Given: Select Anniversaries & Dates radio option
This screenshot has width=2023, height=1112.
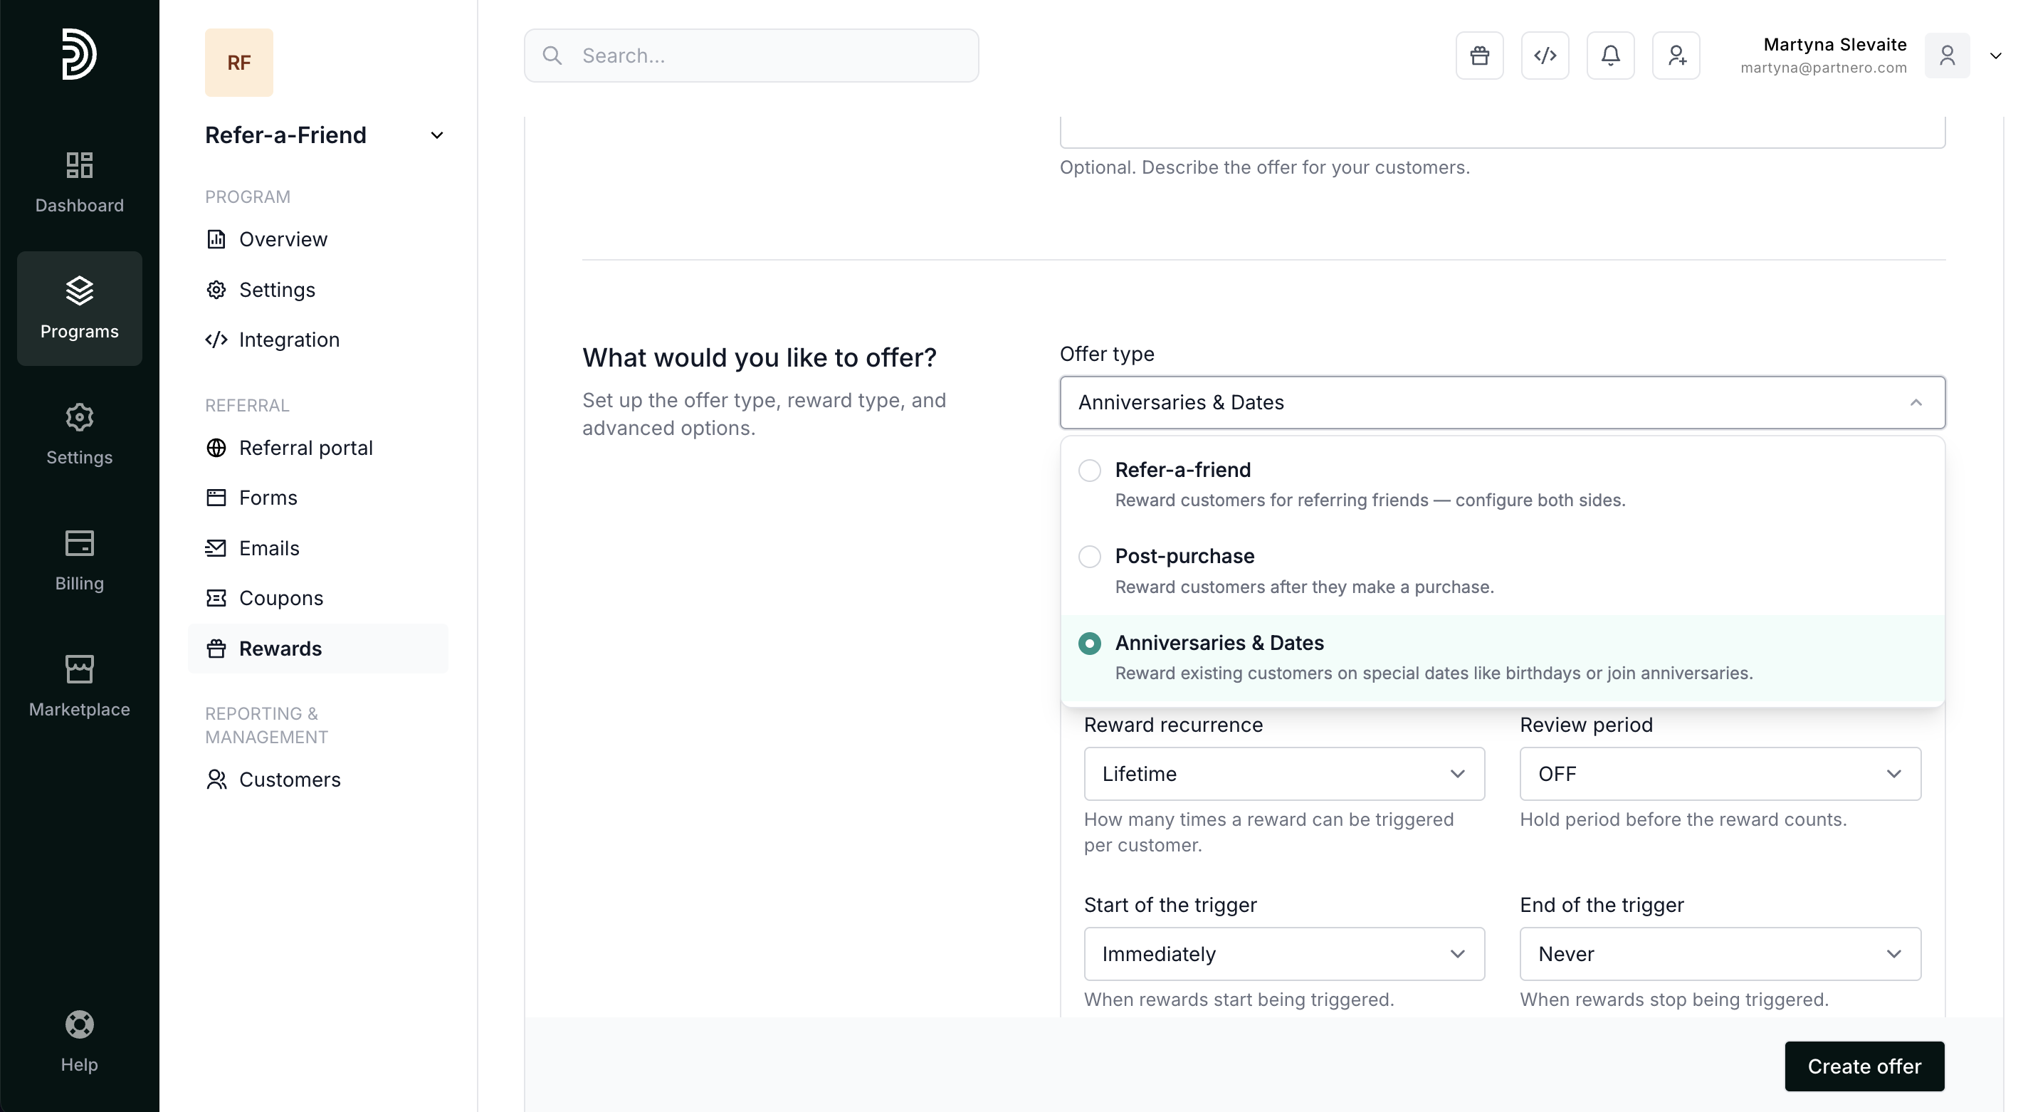Looking at the screenshot, I should tap(1089, 643).
